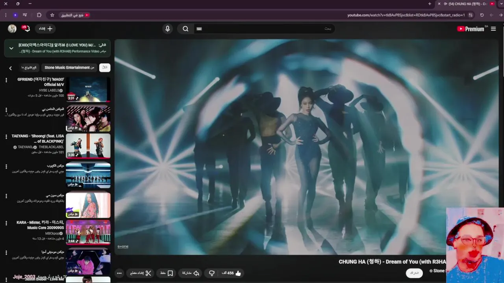Save the video with bookmark icon
504x283 pixels.
[x=167, y=273]
